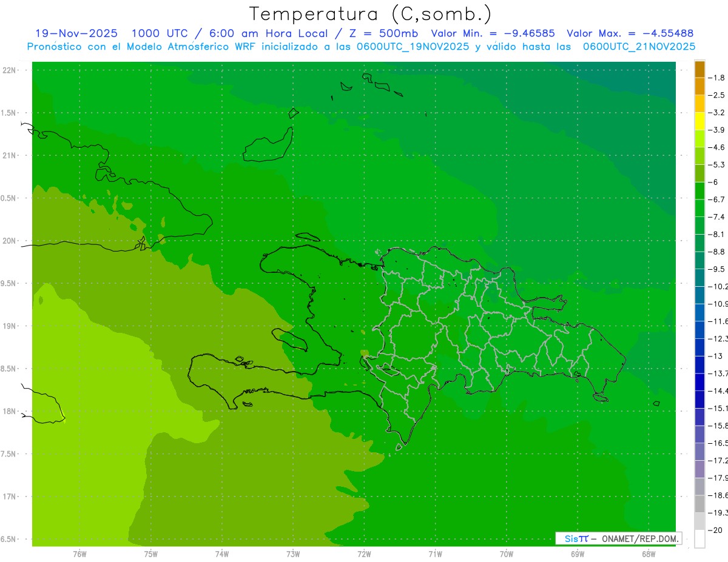Click the '76W' longitude axis label
This screenshot has height=562, width=728.
[79, 554]
